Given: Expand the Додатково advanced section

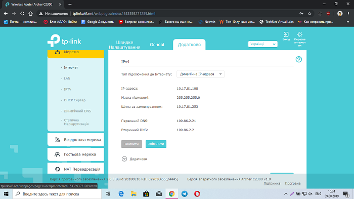Looking at the screenshot, I should pyautogui.click(x=134, y=159).
